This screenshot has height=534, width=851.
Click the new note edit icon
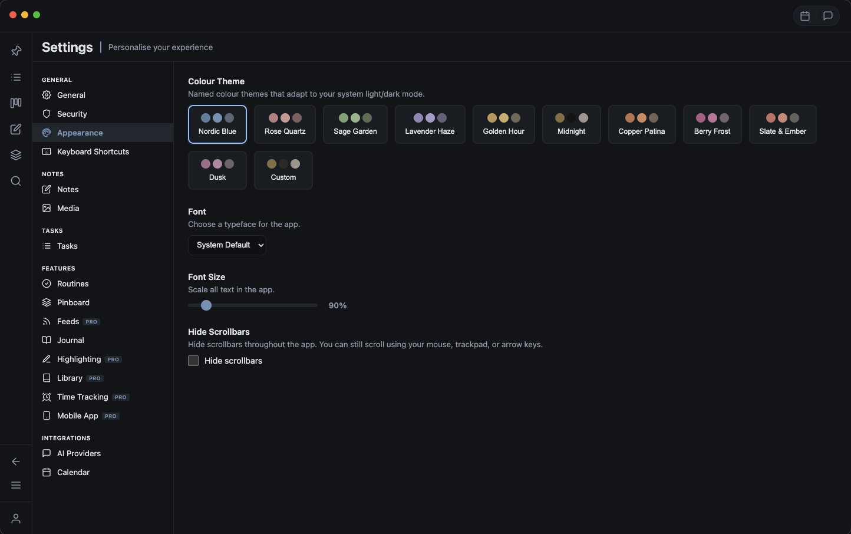16,129
